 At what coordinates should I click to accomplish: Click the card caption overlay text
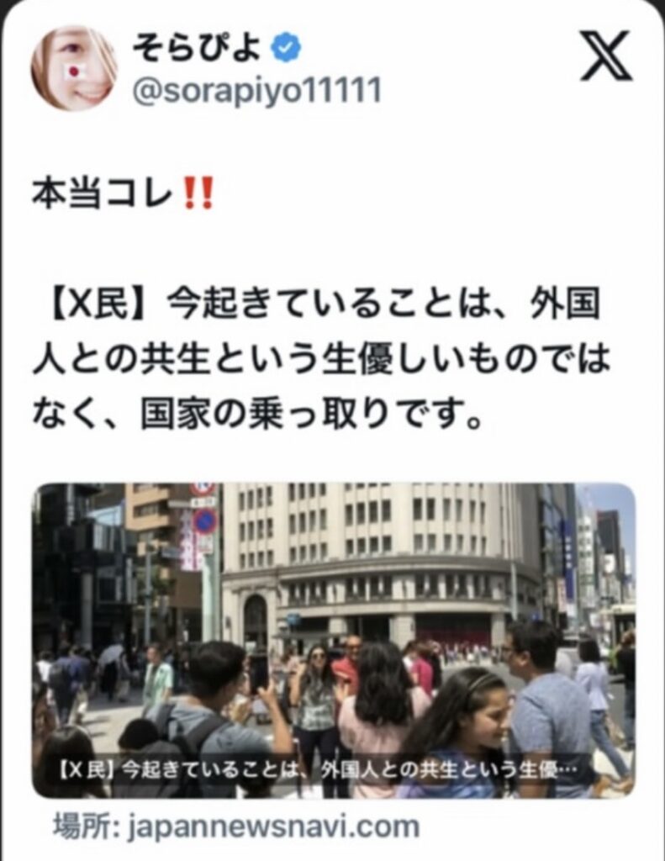318,770
